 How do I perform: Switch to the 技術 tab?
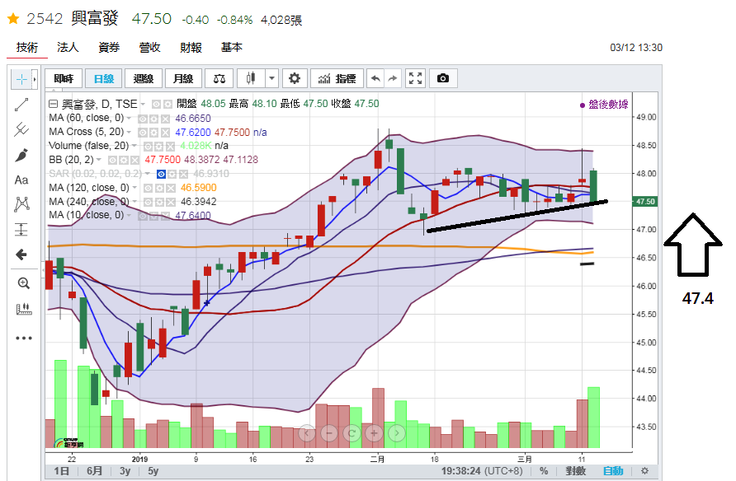[27, 47]
